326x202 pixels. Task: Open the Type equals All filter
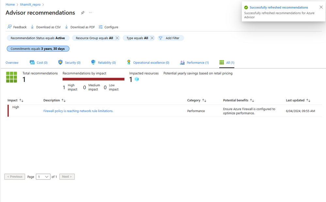tap(137, 38)
